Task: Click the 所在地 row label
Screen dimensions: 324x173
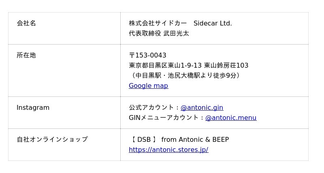Action: pyautogui.click(x=26, y=55)
